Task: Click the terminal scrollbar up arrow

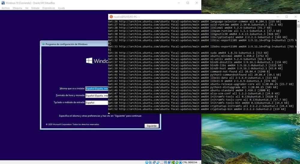Action: point(298,22)
